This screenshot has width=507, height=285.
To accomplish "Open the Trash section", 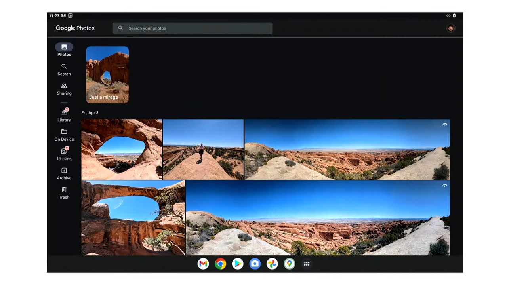I will coord(64,193).
